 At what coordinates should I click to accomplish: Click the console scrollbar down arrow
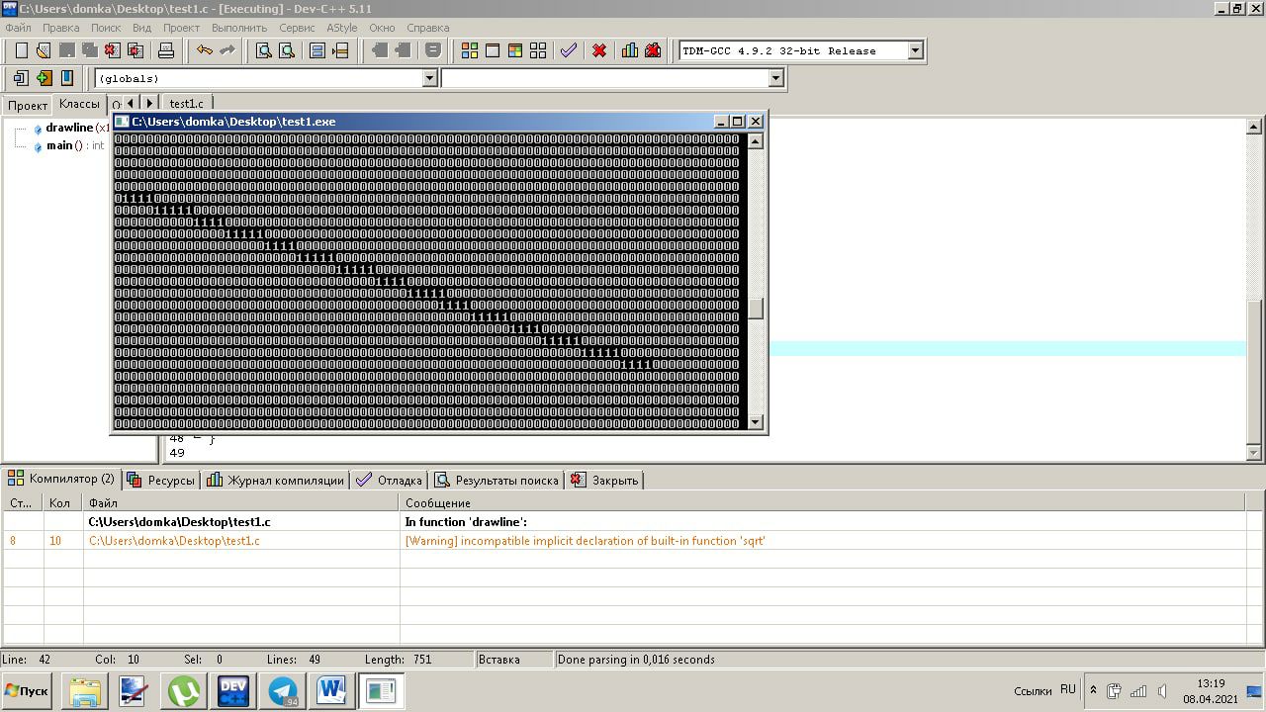pos(756,422)
